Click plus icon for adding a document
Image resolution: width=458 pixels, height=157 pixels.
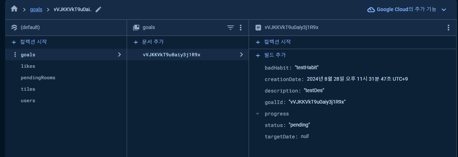tap(136, 42)
